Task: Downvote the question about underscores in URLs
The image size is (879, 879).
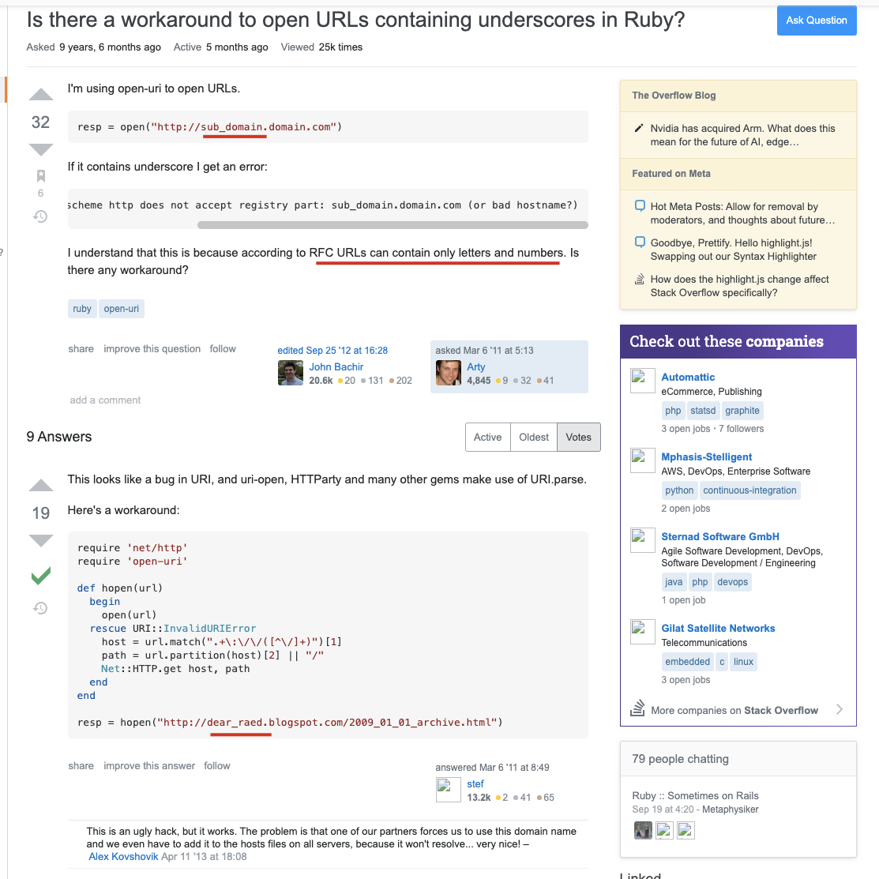Action: [41, 150]
